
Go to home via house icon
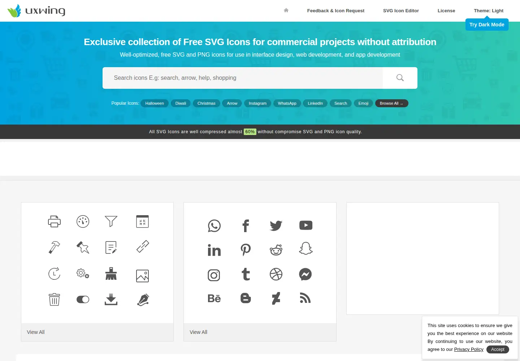286,10
